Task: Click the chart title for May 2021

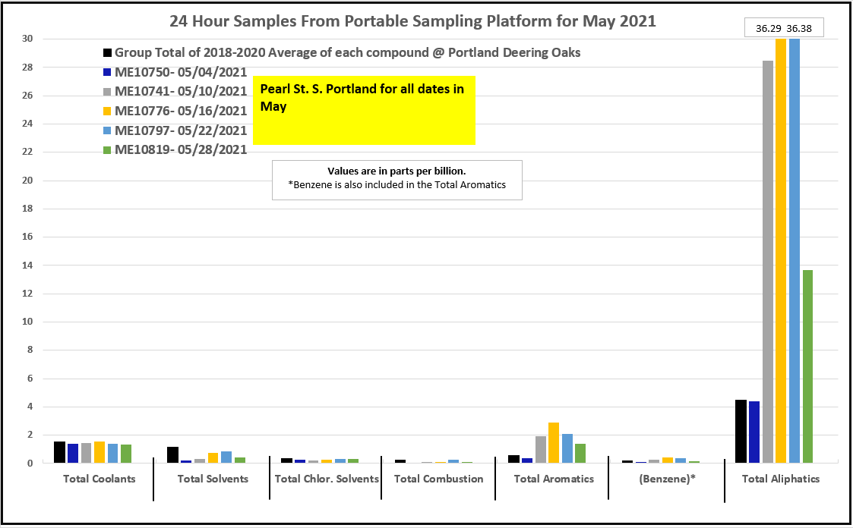Action: [412, 21]
